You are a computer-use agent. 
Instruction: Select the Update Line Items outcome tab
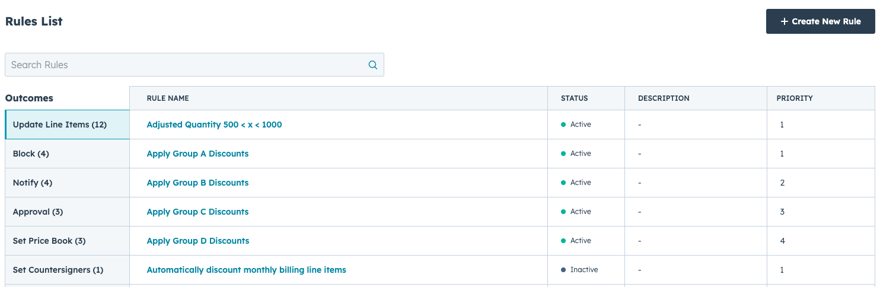point(60,125)
